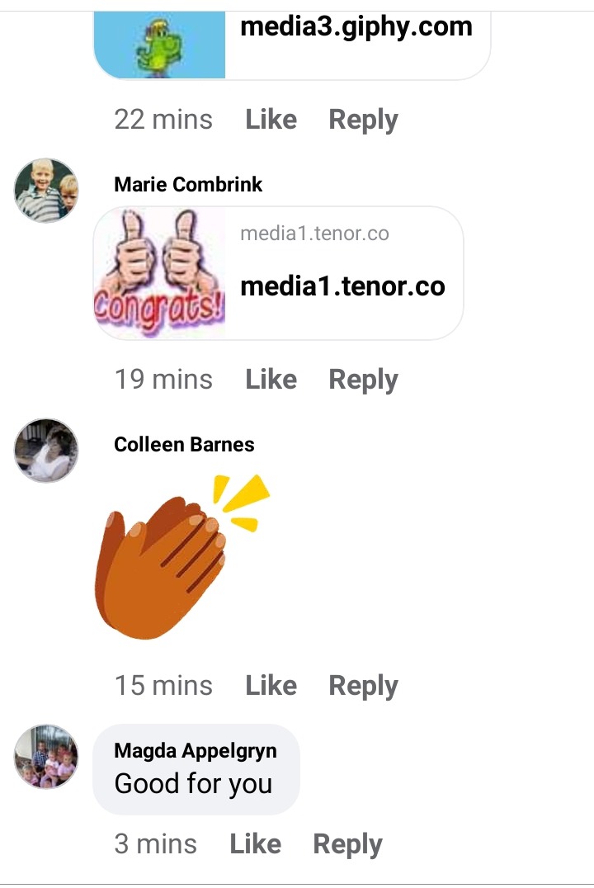Open the Magda Appelgryn name link
Viewport: 594px width, 888px height.
tap(196, 751)
